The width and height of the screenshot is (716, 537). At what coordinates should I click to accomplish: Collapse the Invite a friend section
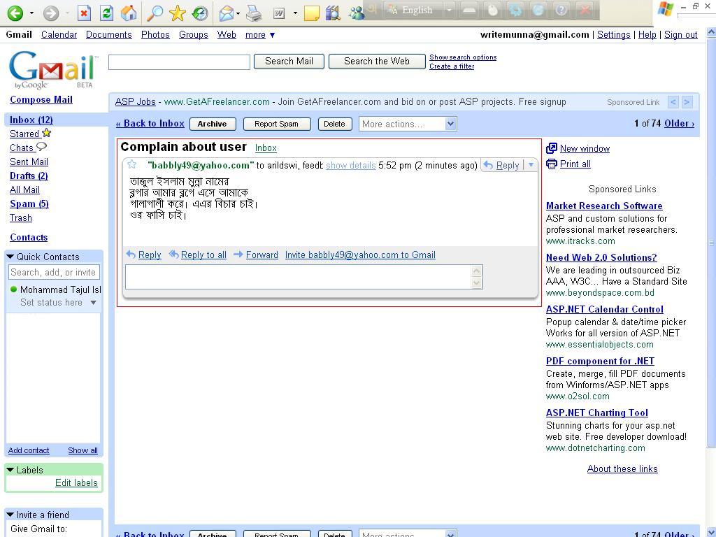point(10,515)
